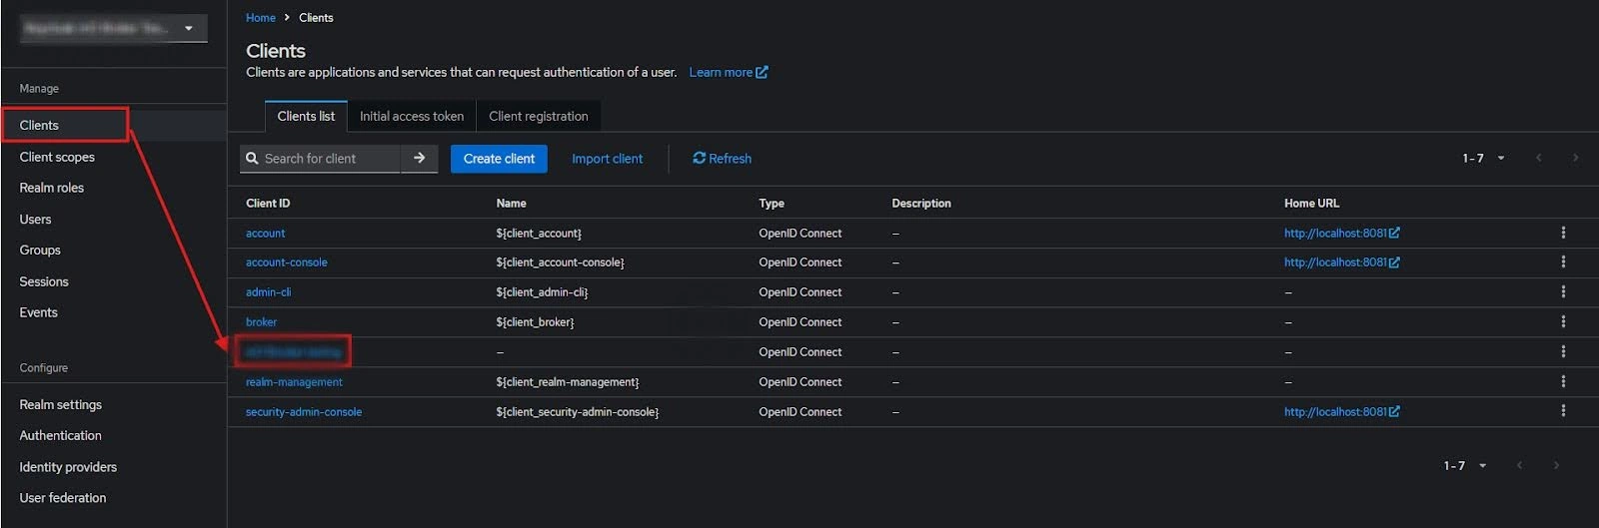Open Realm roles in sidebar
Screen dimensions: 1599x528
[x=52, y=188]
